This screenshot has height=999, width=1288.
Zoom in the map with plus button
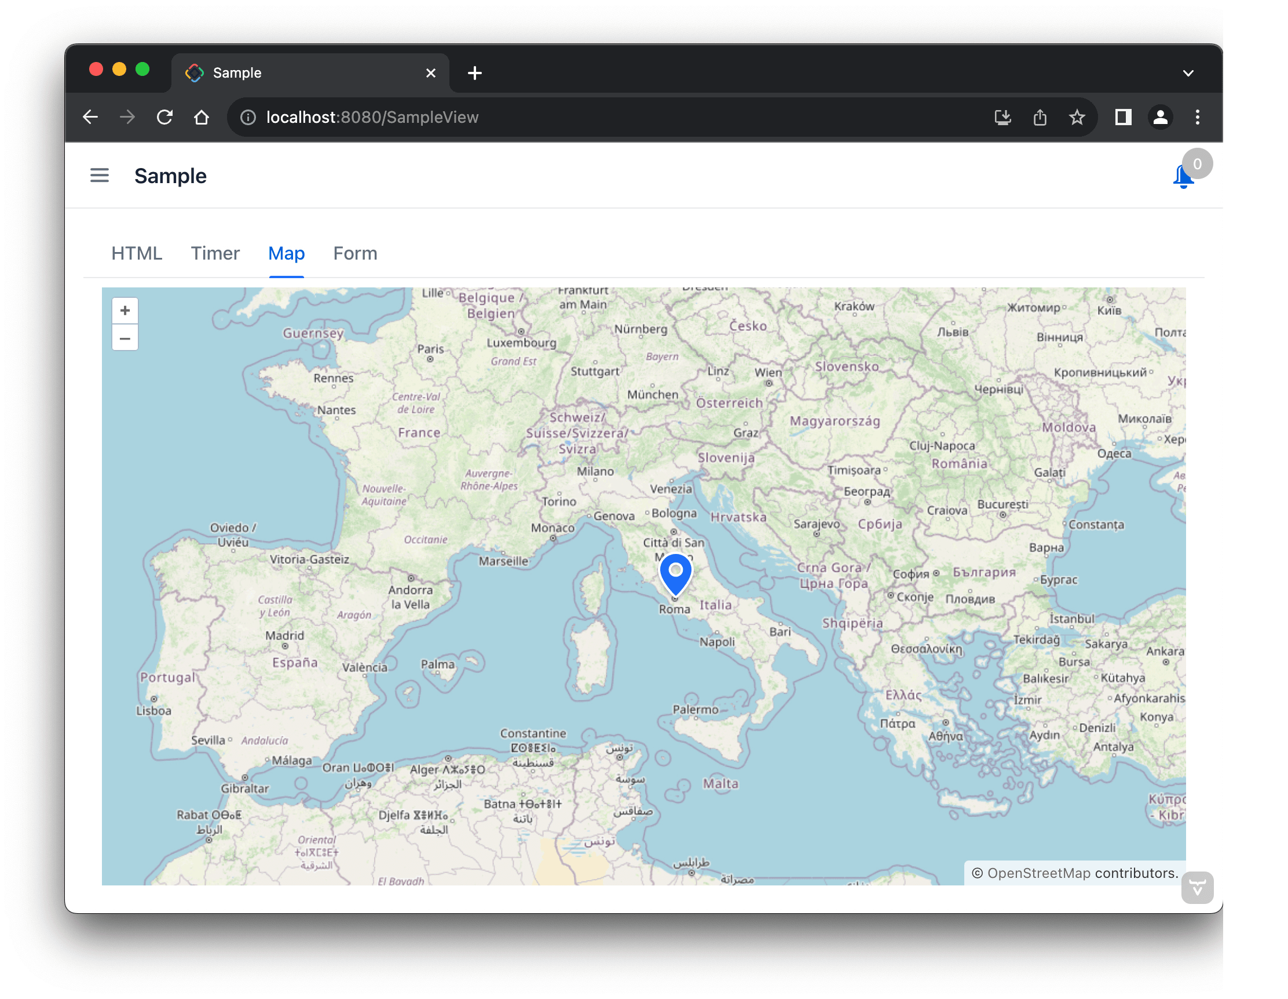coord(125,311)
